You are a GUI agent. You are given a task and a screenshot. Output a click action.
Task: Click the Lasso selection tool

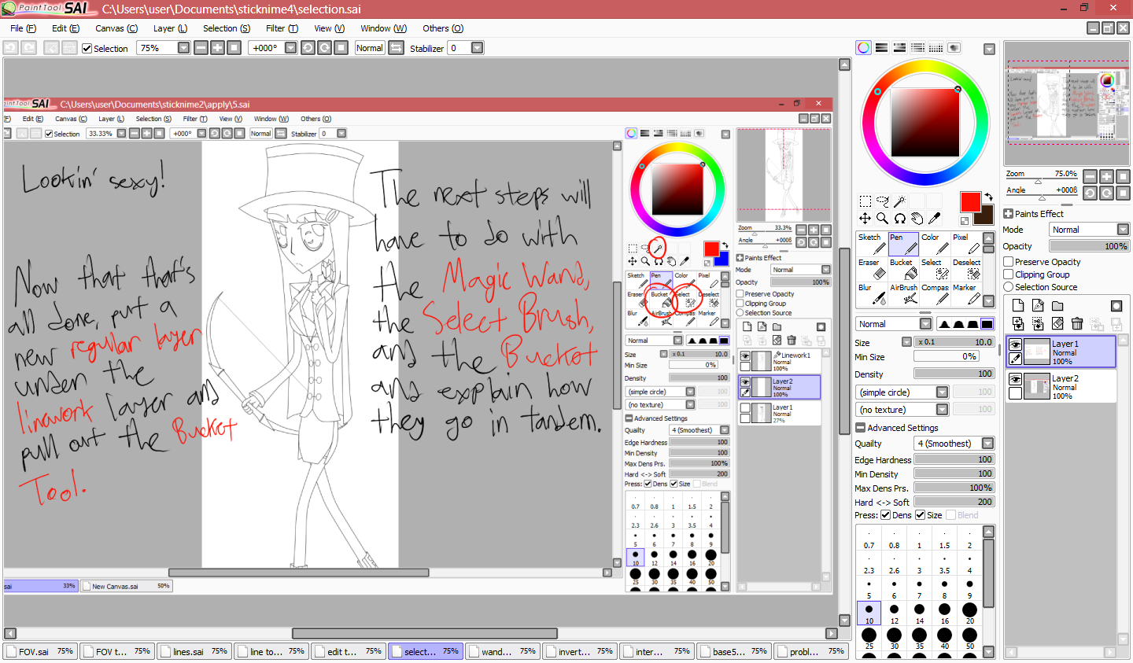[882, 201]
